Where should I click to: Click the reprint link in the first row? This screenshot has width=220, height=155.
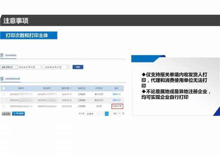click(117, 94)
